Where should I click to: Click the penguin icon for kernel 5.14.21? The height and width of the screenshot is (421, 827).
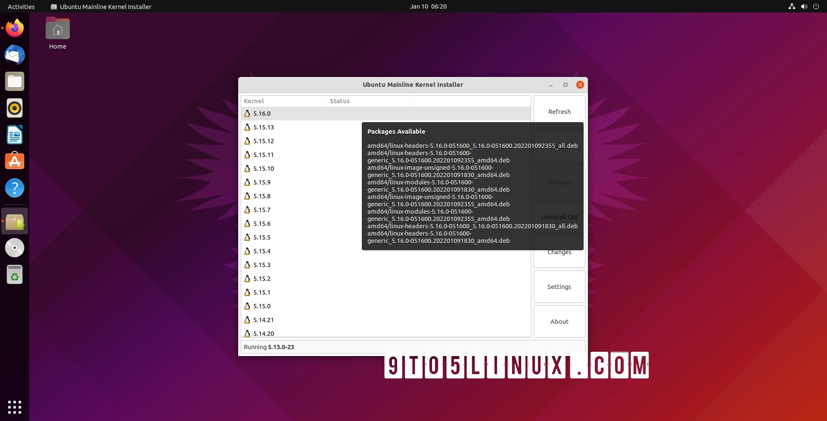click(247, 320)
